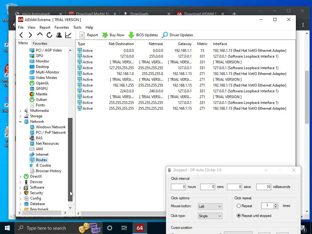Increase repeat times with stepper up arrow

275,204
